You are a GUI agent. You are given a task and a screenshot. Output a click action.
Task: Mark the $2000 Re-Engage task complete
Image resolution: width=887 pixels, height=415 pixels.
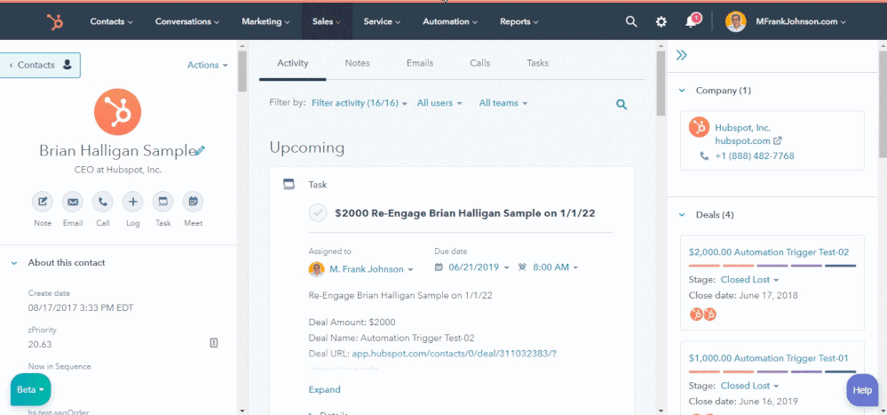(318, 213)
